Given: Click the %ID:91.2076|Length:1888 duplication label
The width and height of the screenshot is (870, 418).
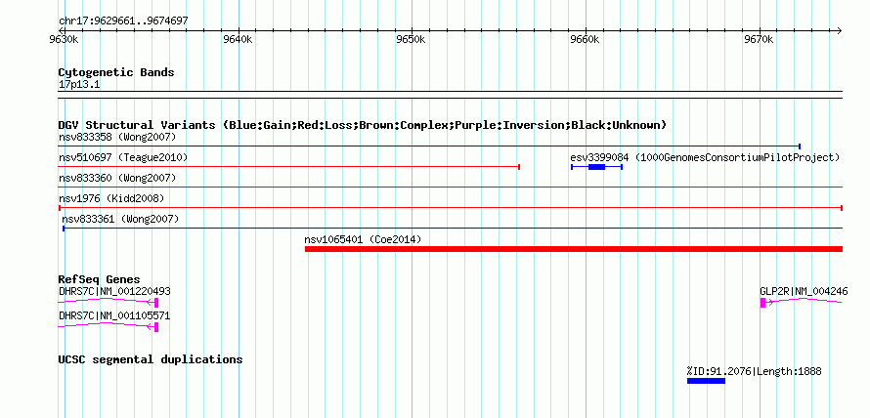Looking at the screenshot, I should pos(754,371).
